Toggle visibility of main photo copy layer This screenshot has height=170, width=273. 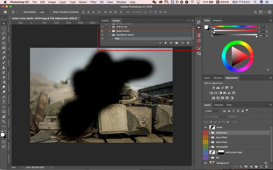(206, 152)
